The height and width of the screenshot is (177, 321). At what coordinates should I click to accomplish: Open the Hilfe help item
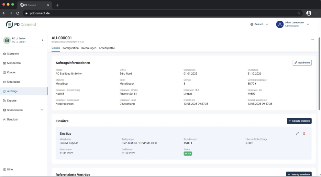click(10, 169)
